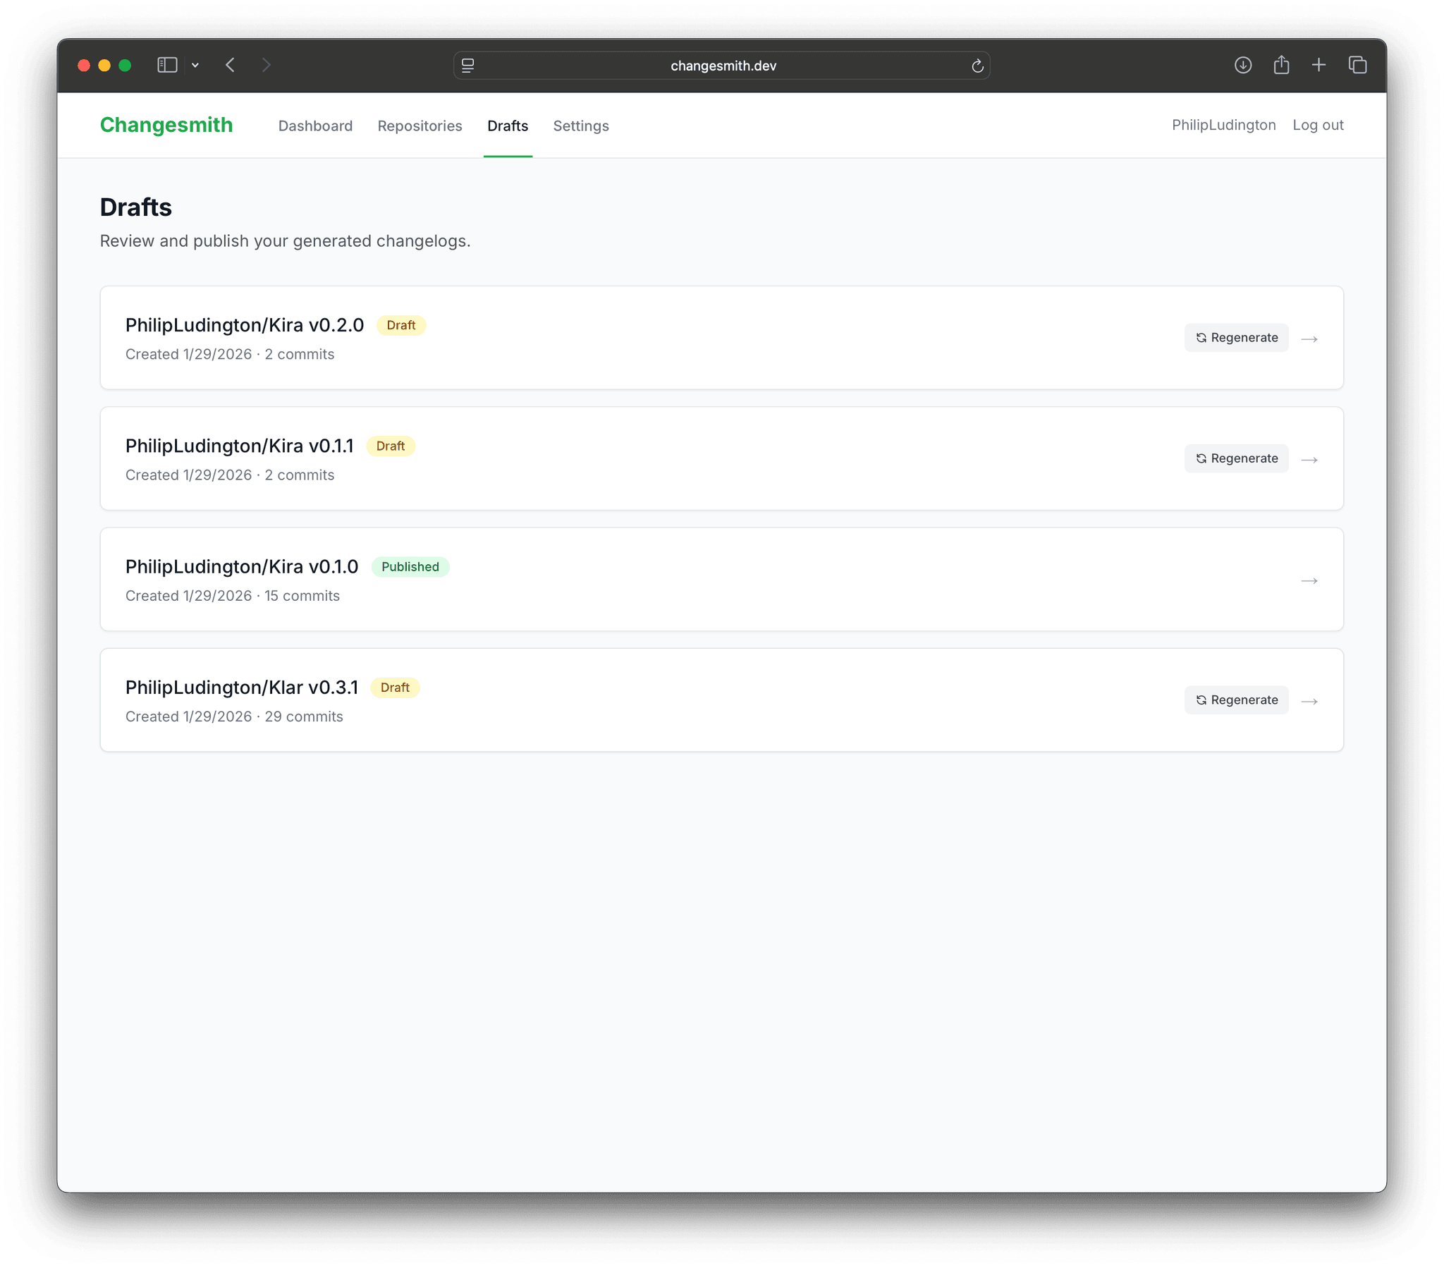
Task: Click the Changesmith logo
Action: point(166,124)
